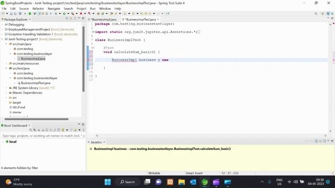Open the Navigate menu
This screenshot has width=335, height=188.
[54, 8]
